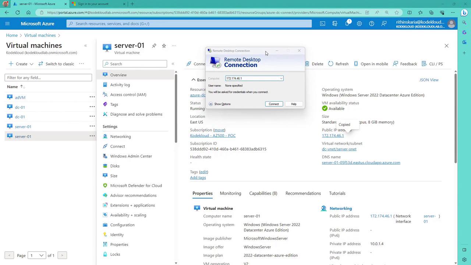
Task: Select the Properties tab beside Monitoring
Action: click(x=202, y=193)
